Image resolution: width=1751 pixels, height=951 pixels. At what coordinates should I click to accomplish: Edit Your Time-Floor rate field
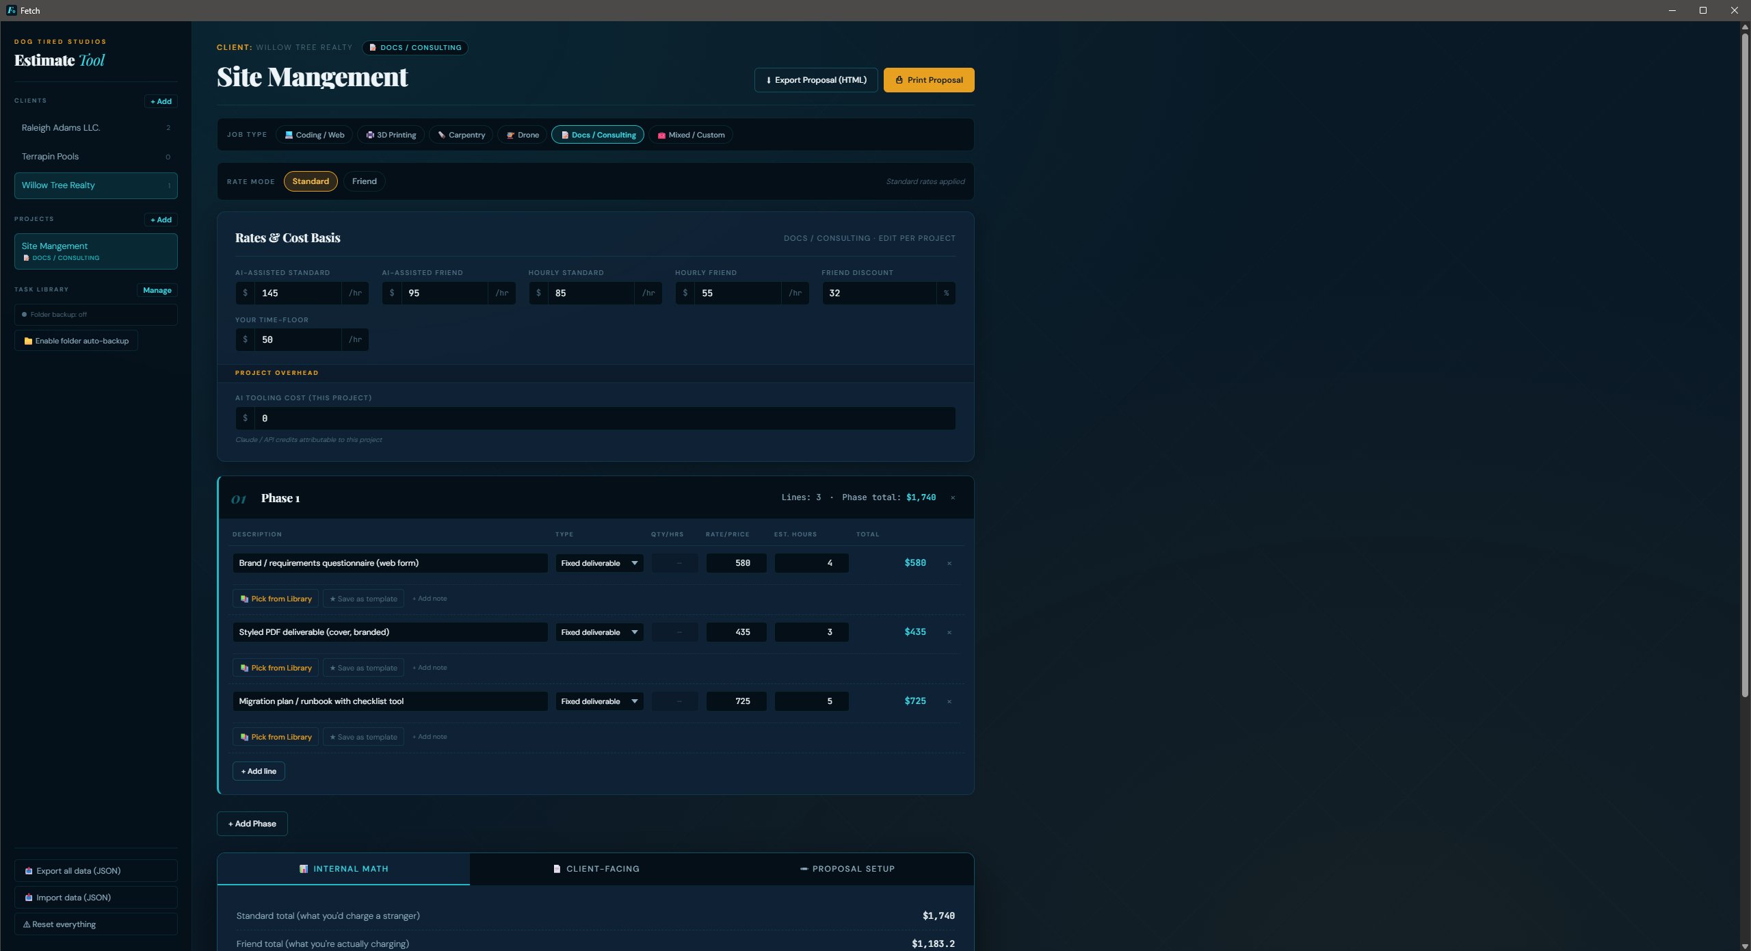pos(298,340)
